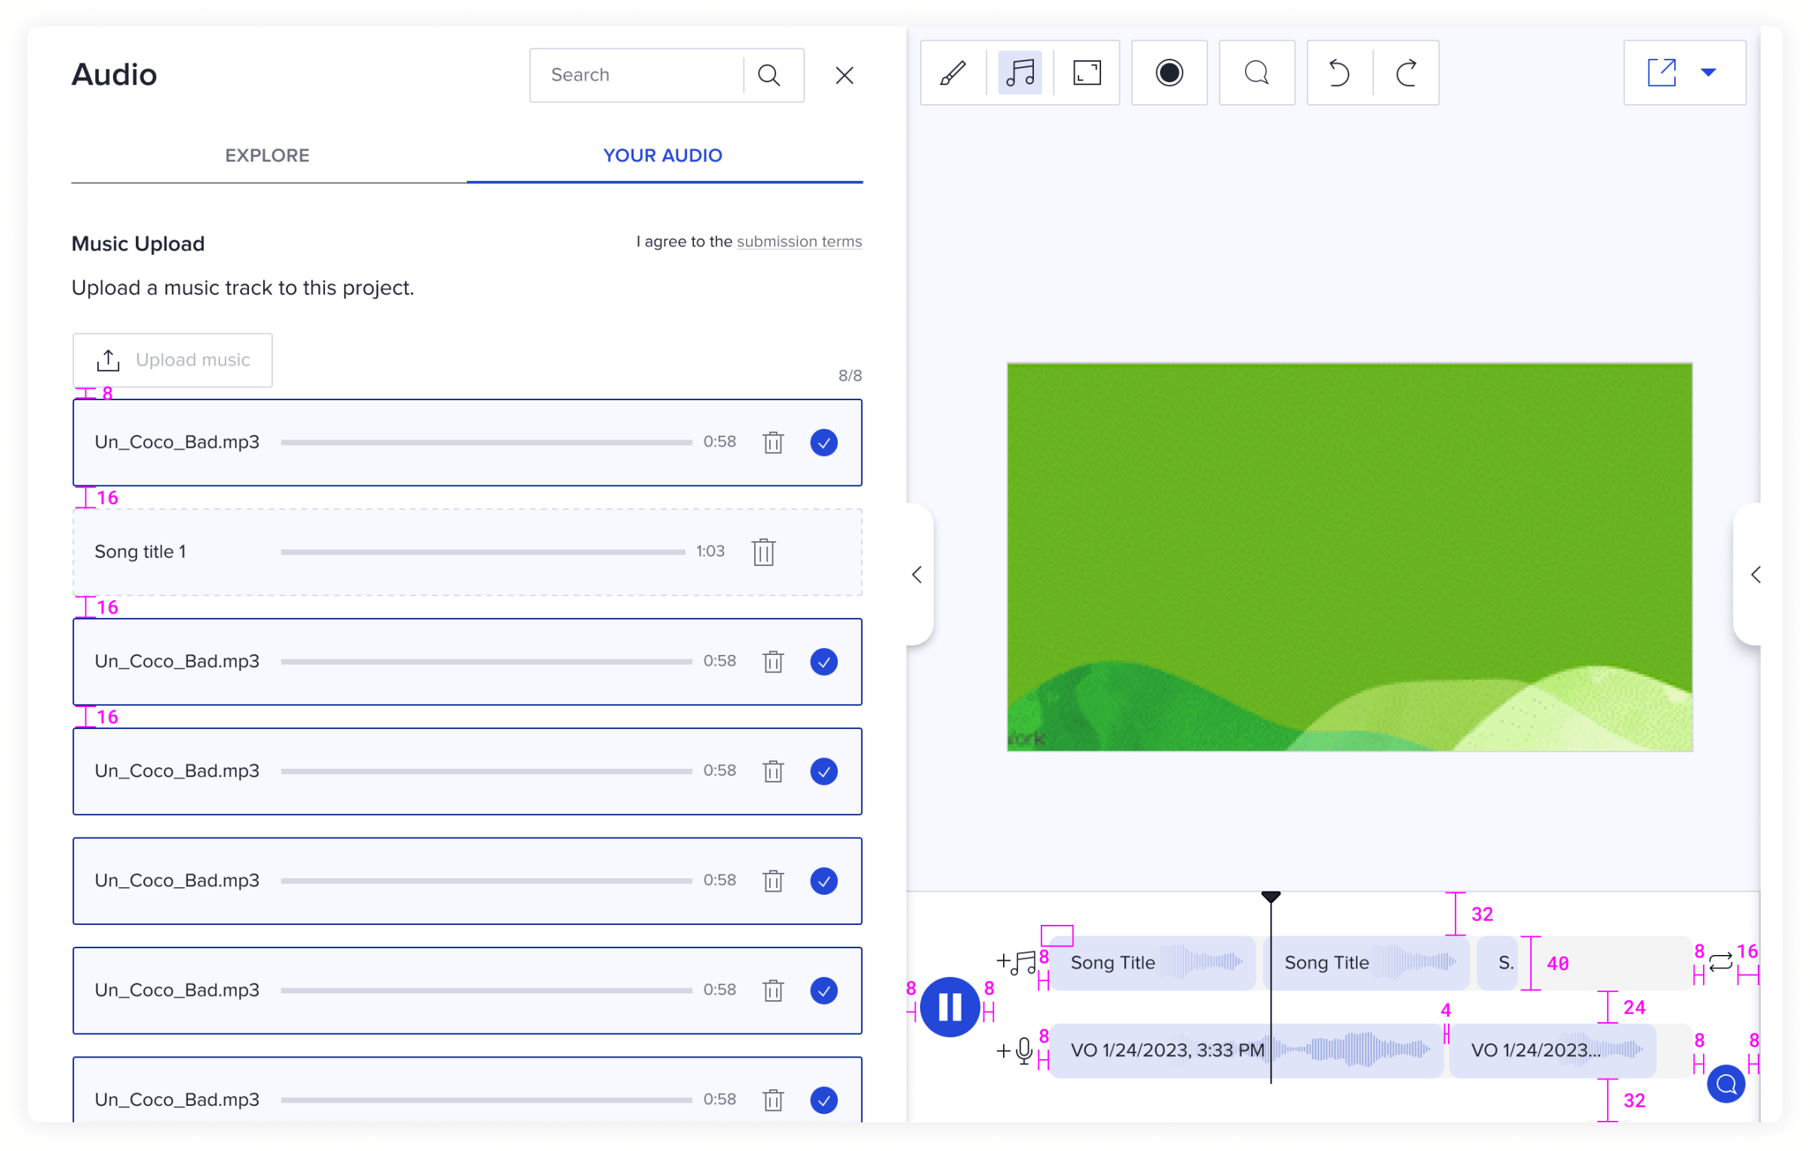
Task: Click the Upload music button
Action: pos(173,360)
